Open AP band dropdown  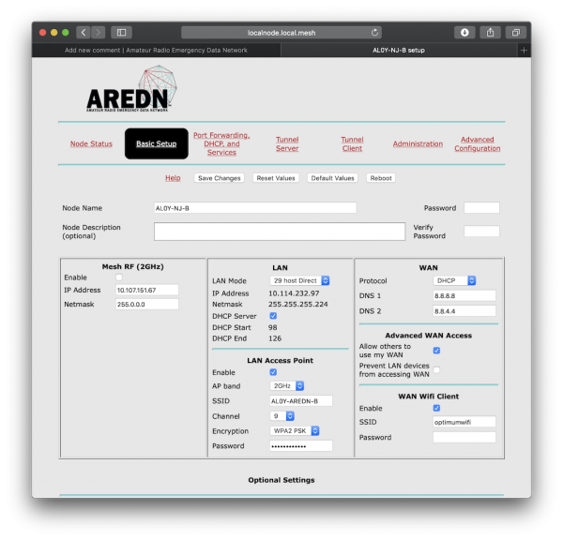[x=287, y=386]
